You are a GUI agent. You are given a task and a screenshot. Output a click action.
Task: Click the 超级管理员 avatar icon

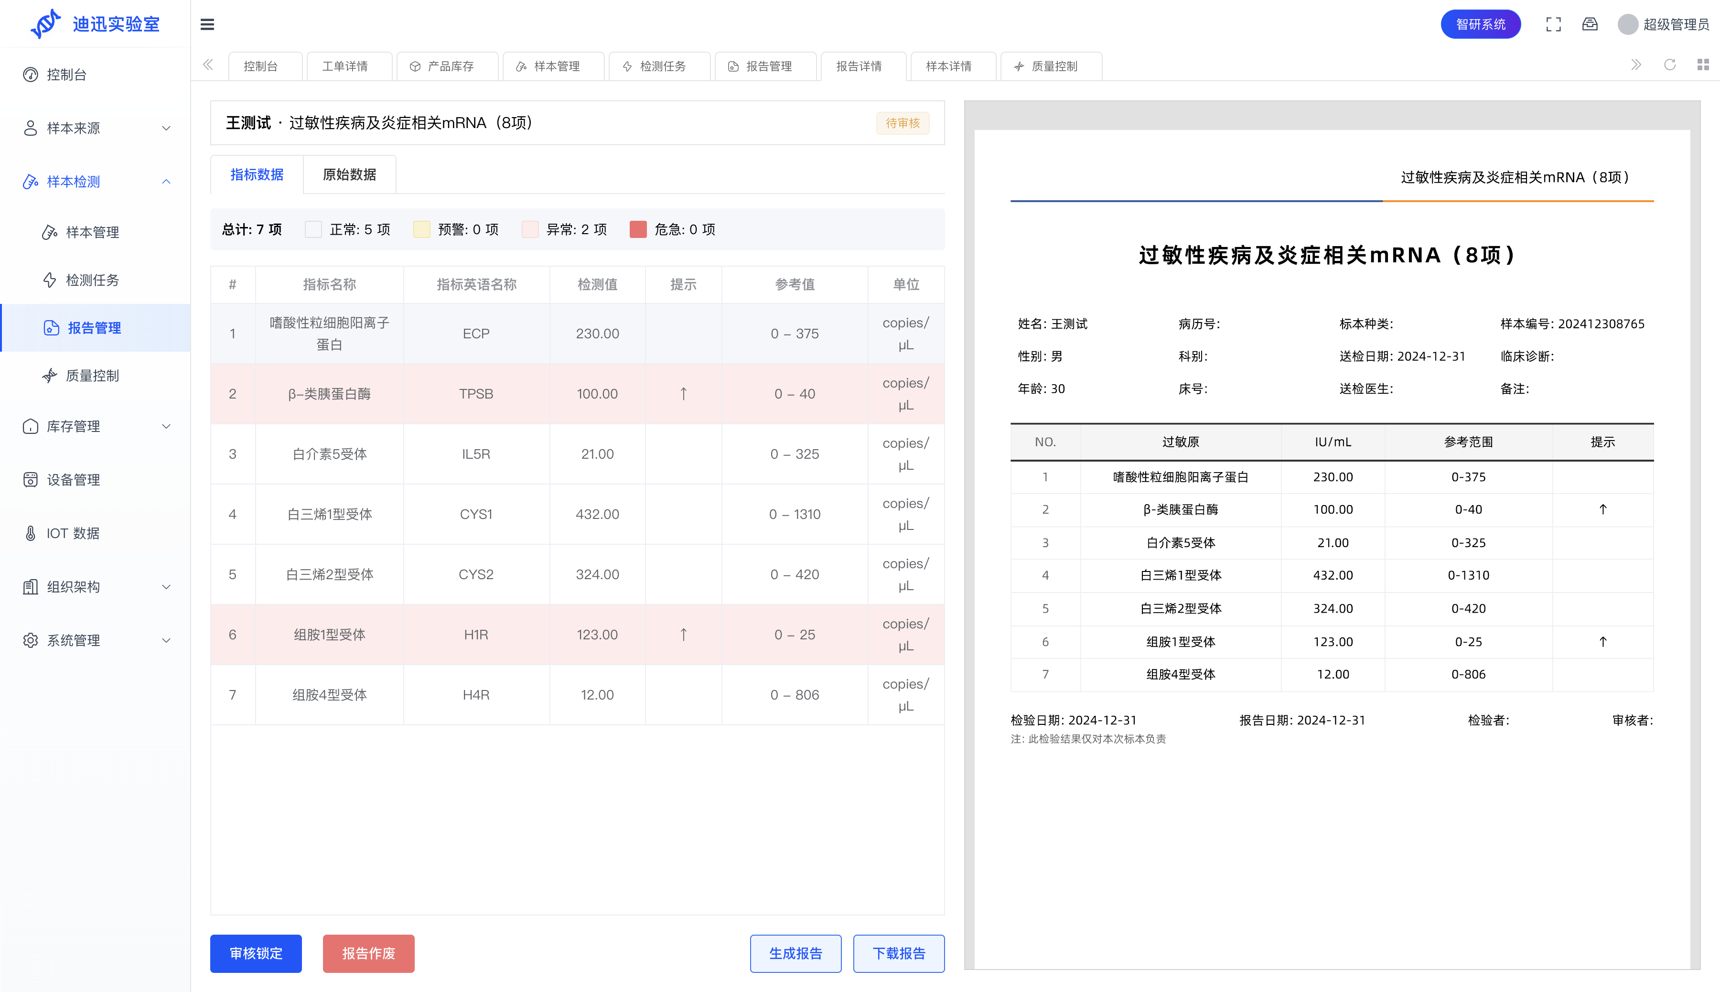[1627, 24]
